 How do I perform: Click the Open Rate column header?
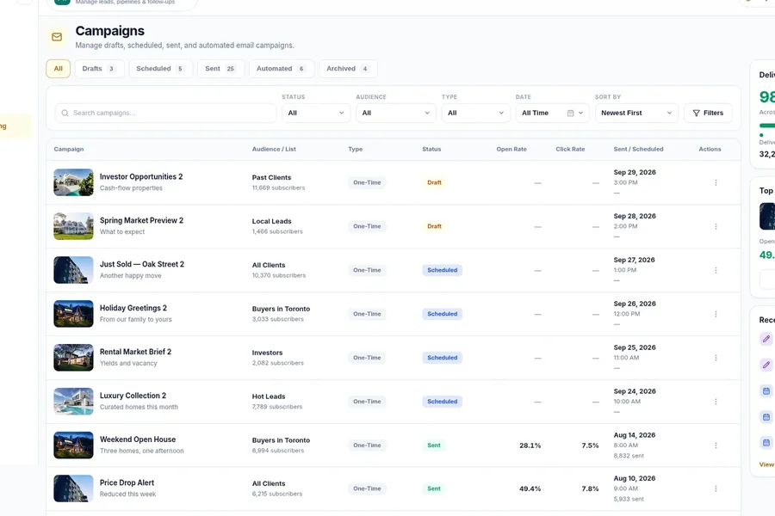tap(512, 149)
